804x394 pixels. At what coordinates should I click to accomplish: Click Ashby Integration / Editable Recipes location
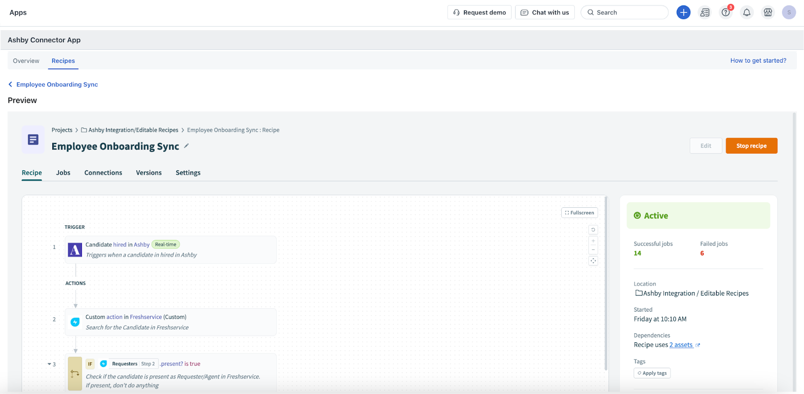(x=695, y=293)
